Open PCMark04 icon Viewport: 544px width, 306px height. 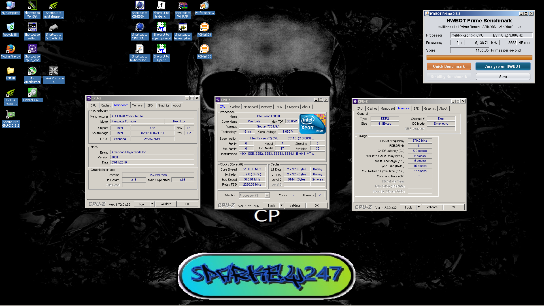coord(204,29)
